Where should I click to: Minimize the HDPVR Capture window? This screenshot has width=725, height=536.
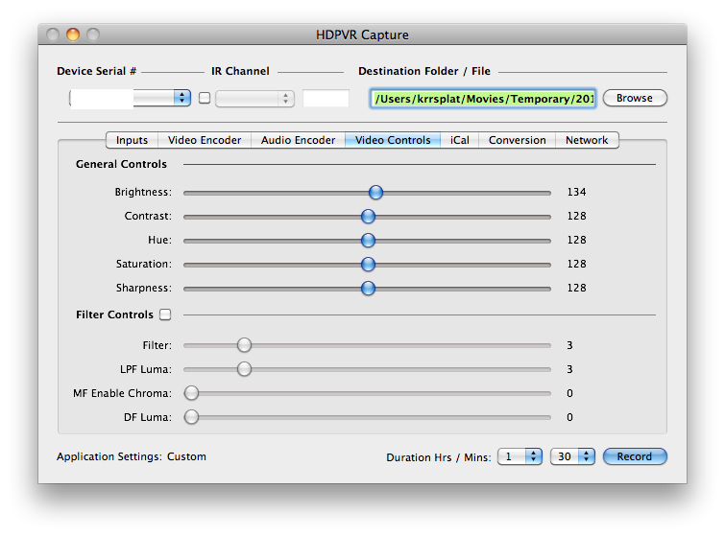[x=73, y=35]
